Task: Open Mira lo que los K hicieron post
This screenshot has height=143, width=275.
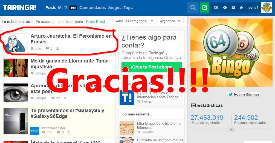Action: tap(160, 126)
